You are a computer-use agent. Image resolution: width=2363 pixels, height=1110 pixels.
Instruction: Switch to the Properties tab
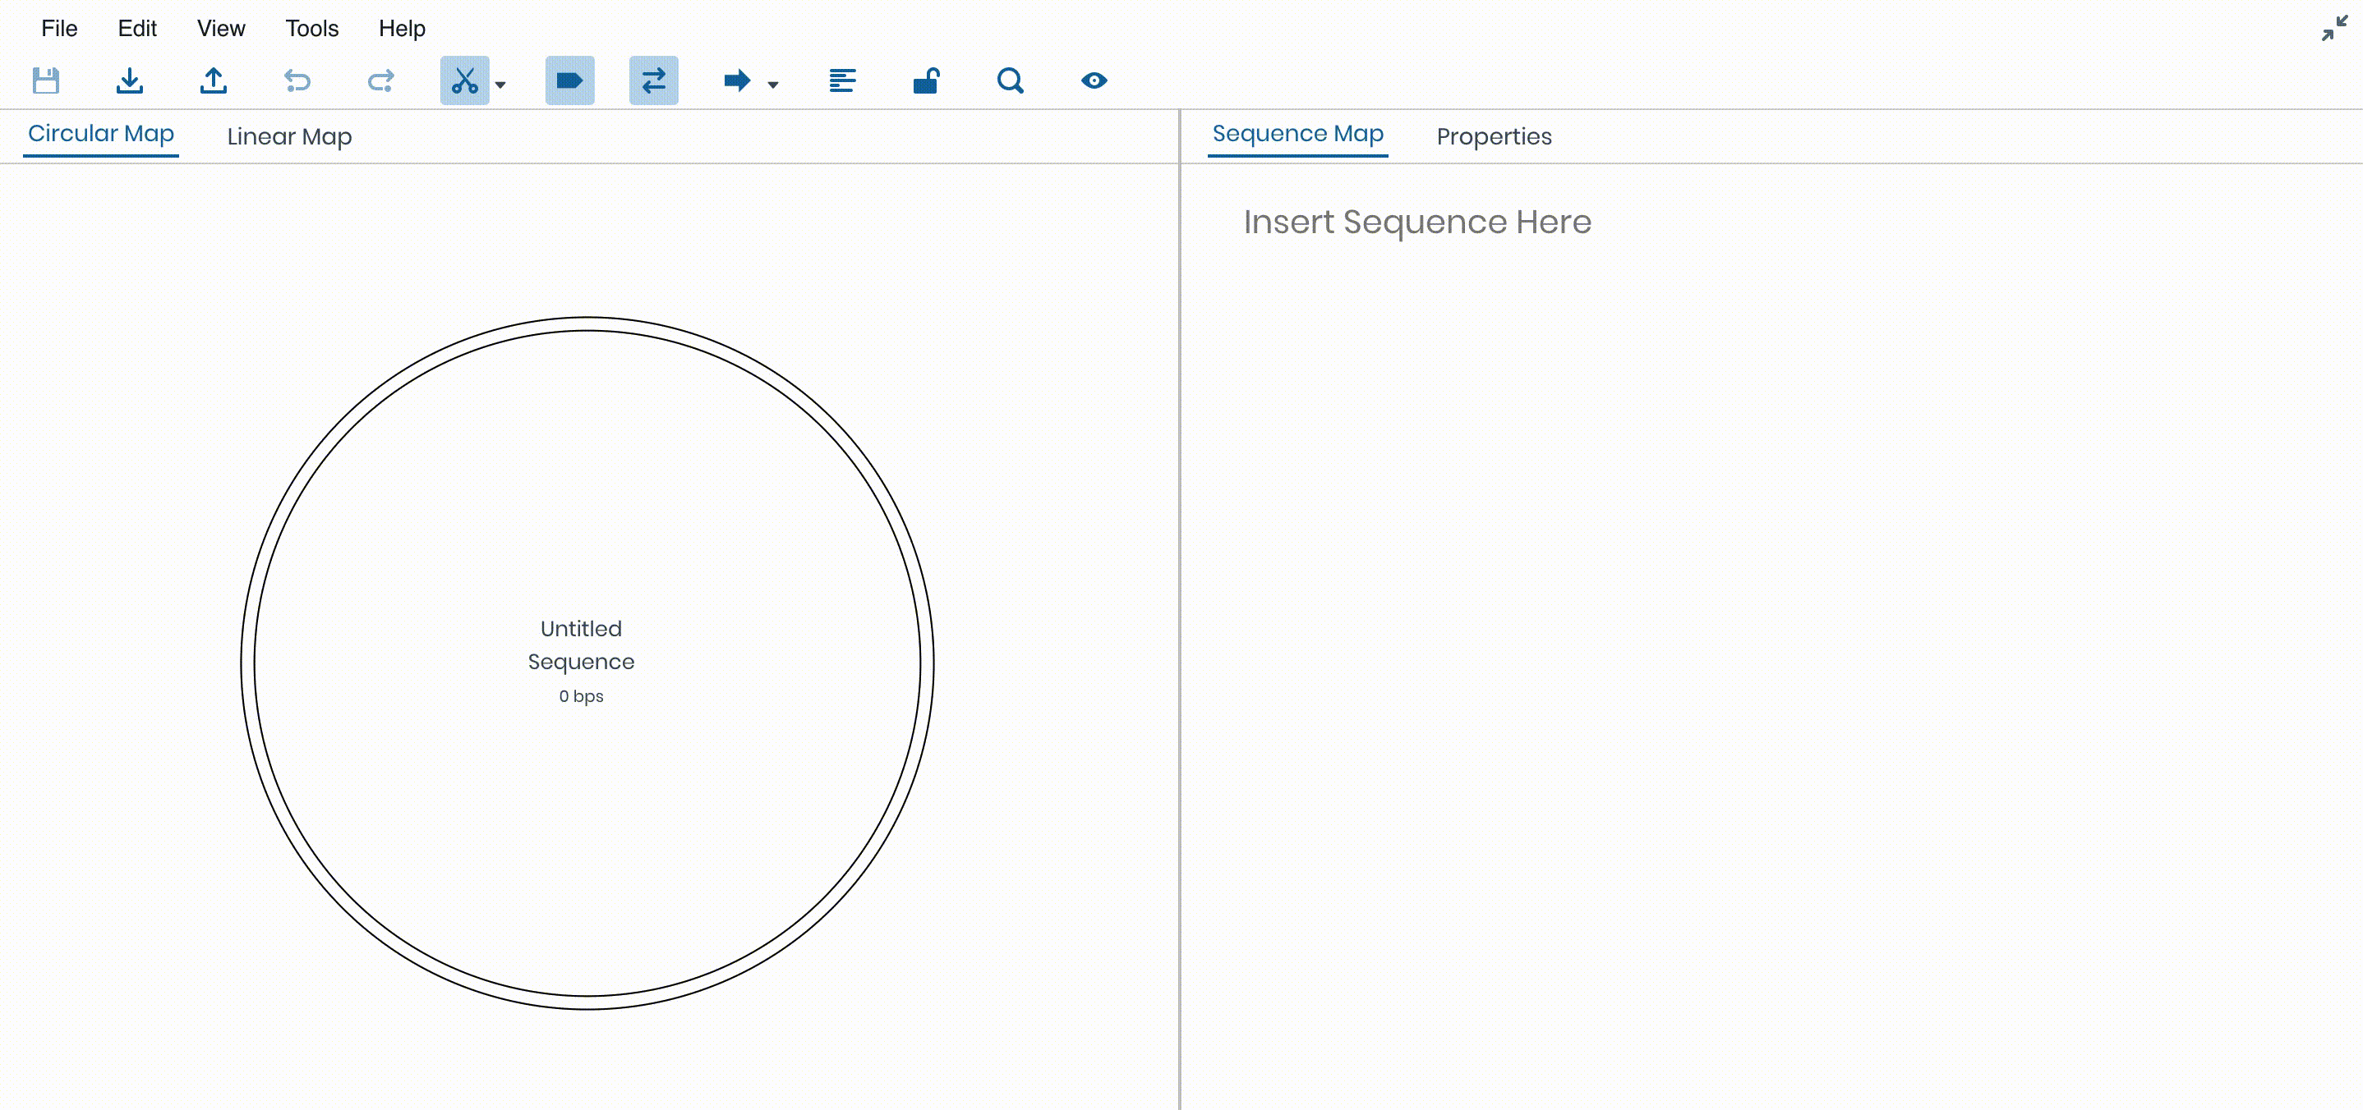tap(1494, 136)
